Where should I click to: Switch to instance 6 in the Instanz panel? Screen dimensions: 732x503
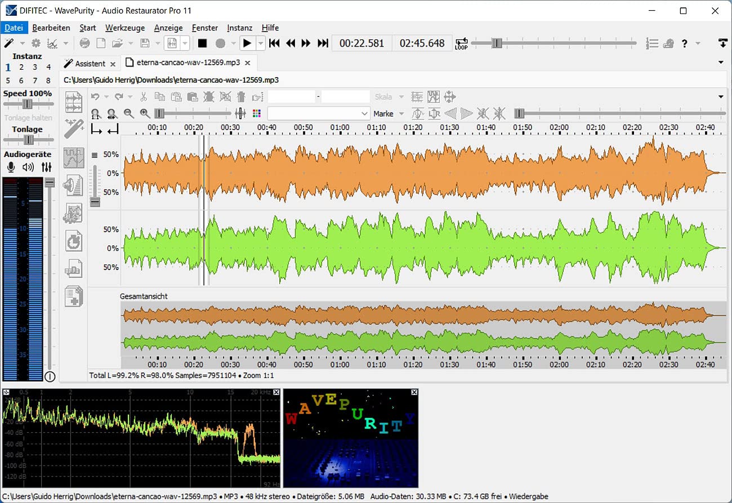[x=21, y=80]
